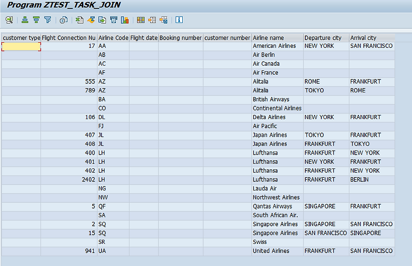Open Change Layout grid icon
412x266 pixels.
(x=141, y=20)
